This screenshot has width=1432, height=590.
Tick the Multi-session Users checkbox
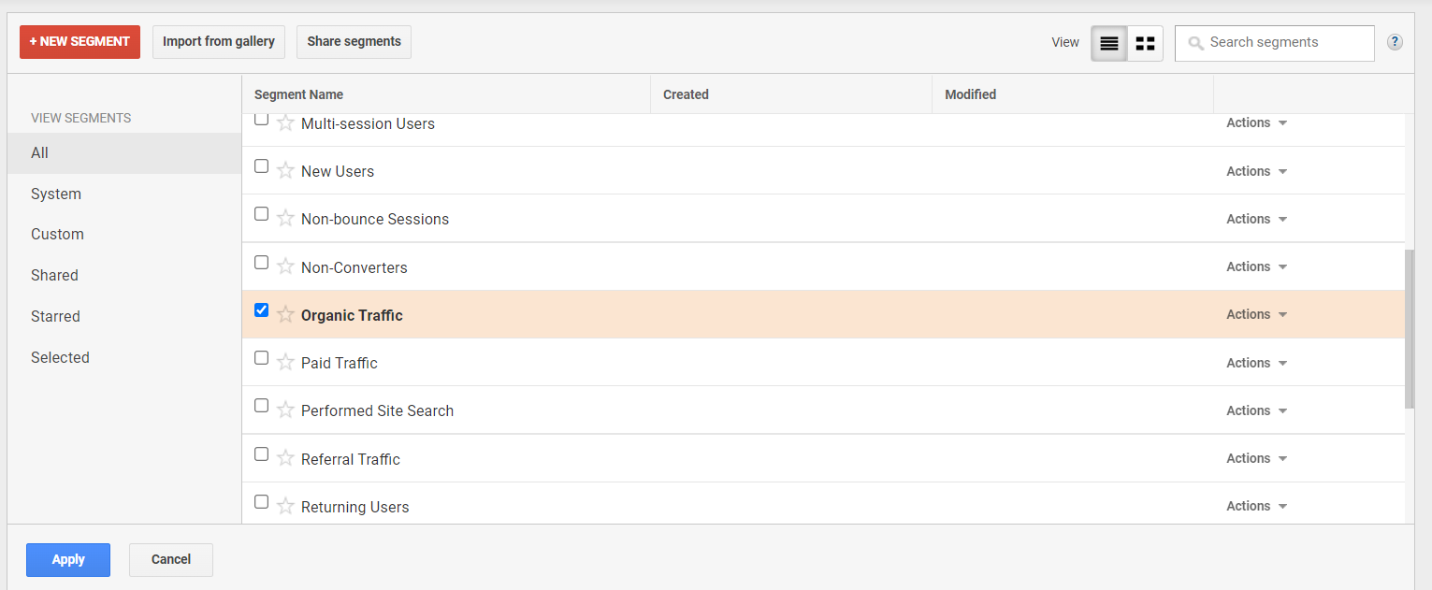click(262, 119)
